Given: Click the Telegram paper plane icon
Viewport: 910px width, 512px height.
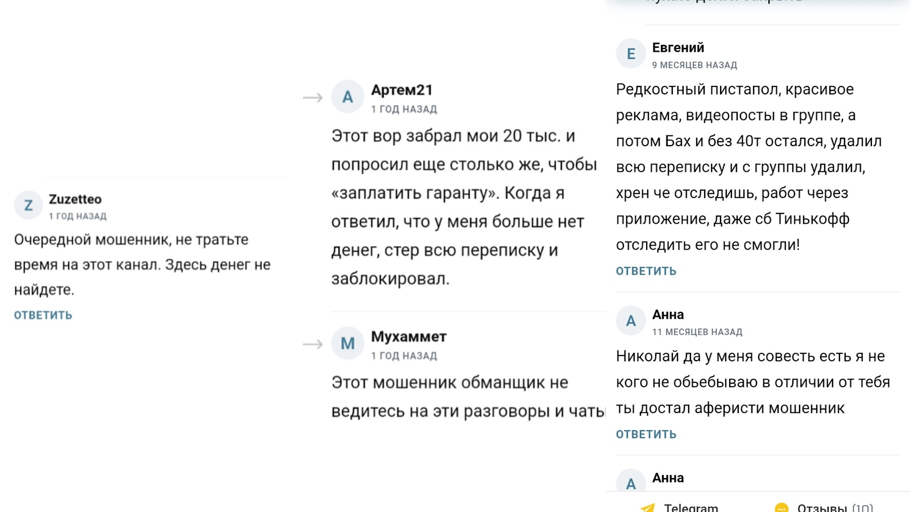Looking at the screenshot, I should [647, 507].
